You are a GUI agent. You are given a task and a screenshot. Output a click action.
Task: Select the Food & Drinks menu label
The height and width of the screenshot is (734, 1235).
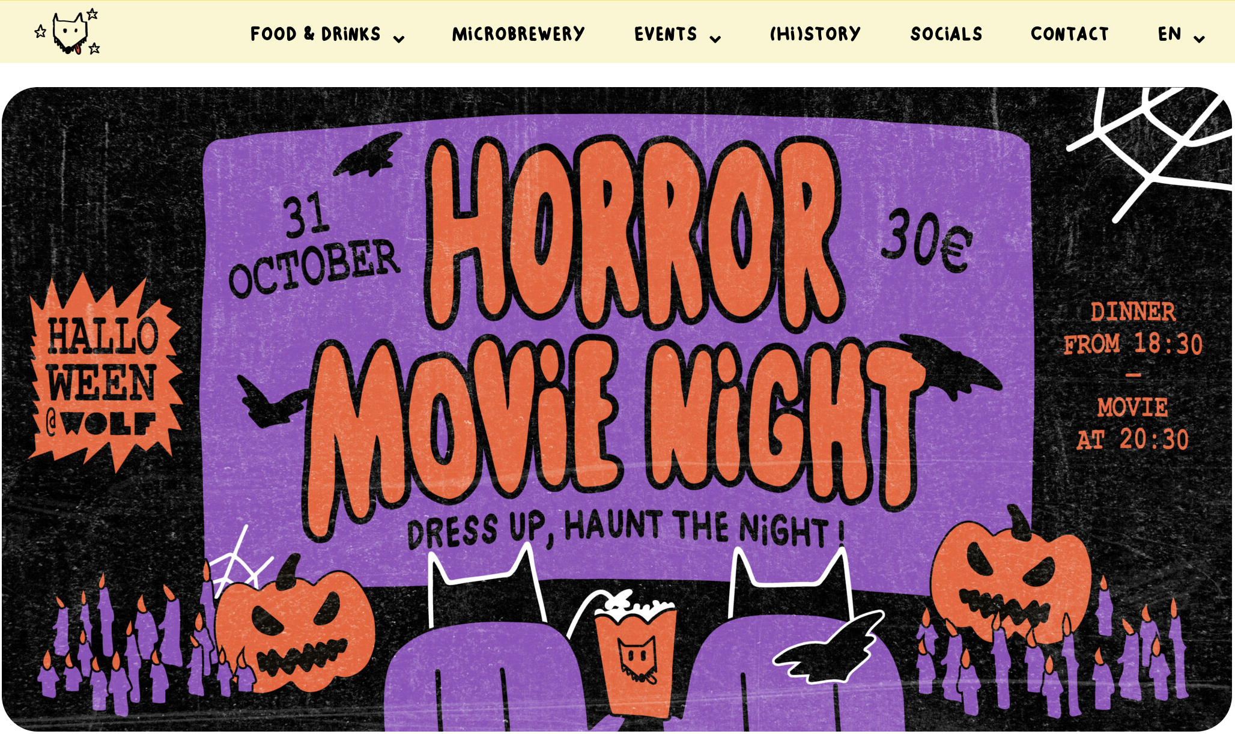pos(315,34)
